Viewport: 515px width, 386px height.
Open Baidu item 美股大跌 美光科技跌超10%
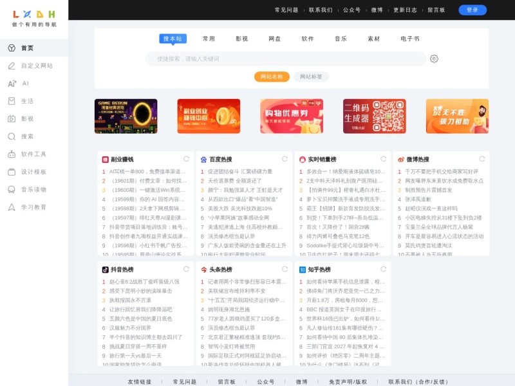pyautogui.click(x=240, y=208)
